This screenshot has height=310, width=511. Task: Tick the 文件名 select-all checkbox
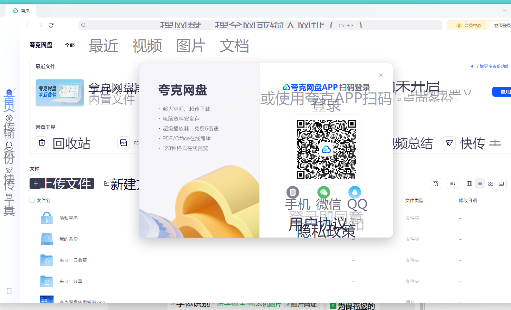coord(32,200)
